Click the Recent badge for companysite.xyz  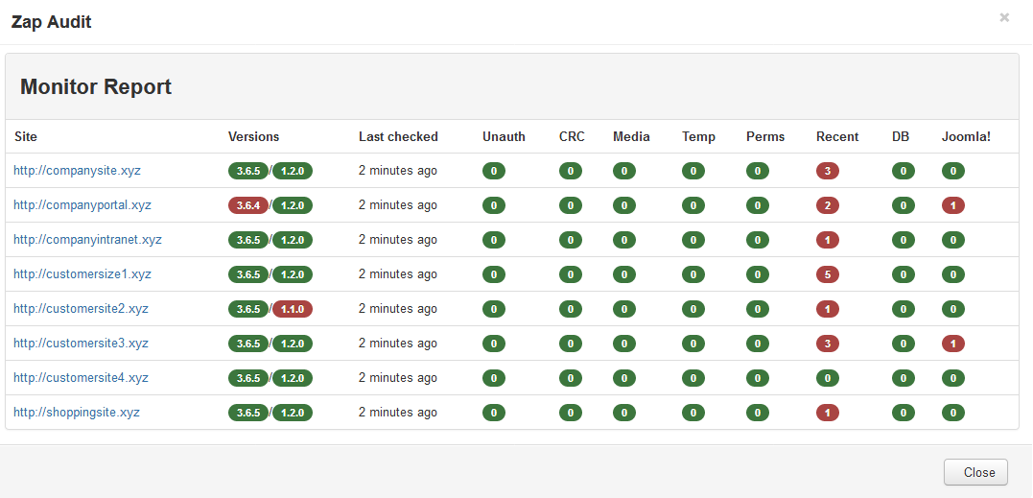pos(827,171)
